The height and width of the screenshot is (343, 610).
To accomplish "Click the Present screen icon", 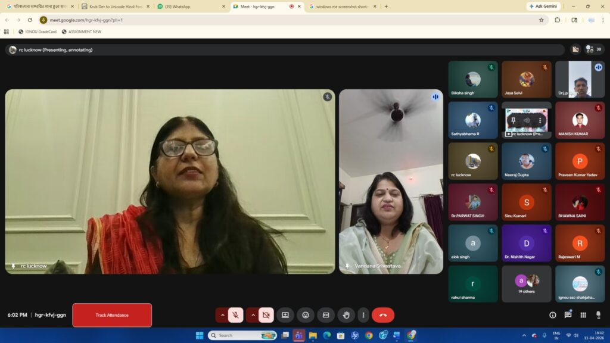I will (285, 315).
